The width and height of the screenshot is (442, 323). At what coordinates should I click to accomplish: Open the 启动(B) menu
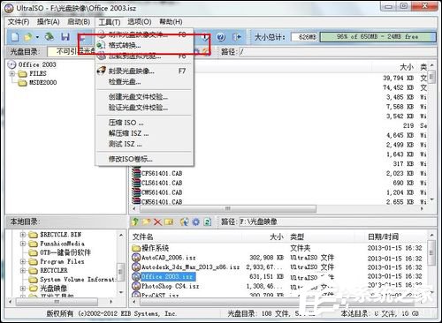[x=79, y=22]
